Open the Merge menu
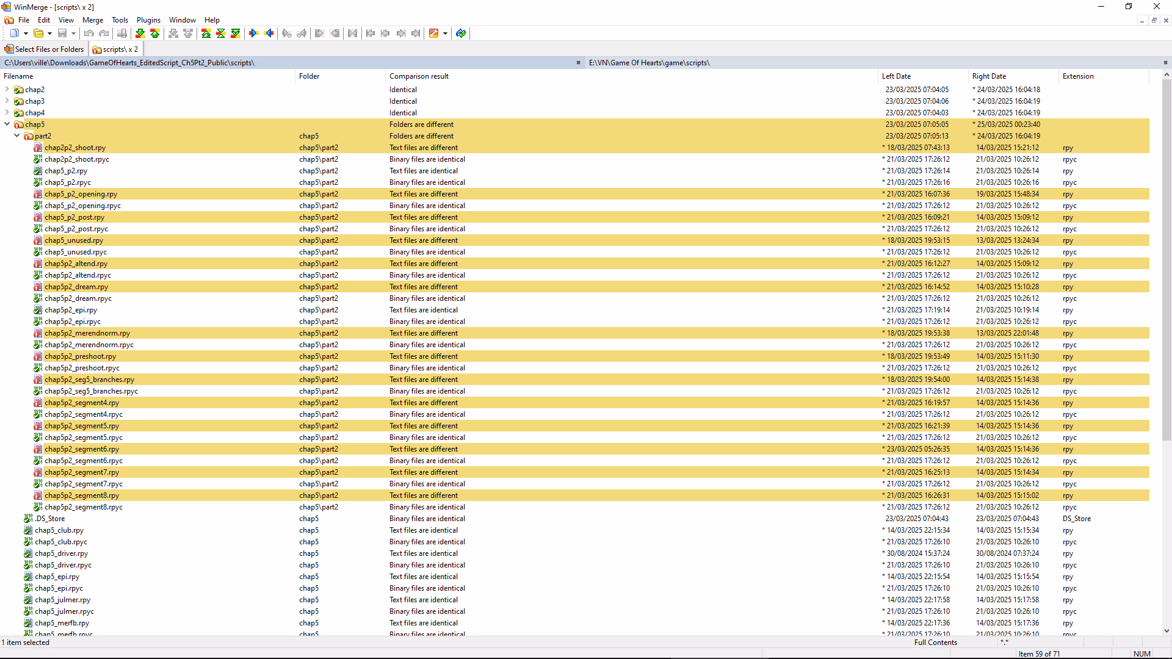The width and height of the screenshot is (1172, 659). [x=93, y=20]
